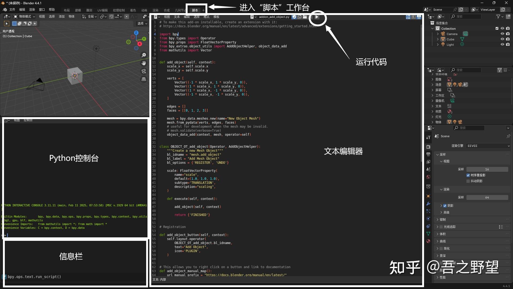The image size is (513, 289).
Task: Switch to the 脚本 workspace tab
Action: 195,10
